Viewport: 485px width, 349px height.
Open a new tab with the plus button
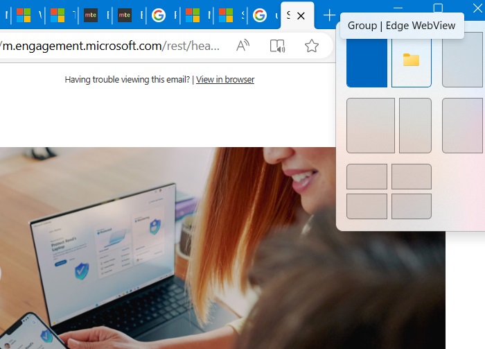click(x=329, y=15)
